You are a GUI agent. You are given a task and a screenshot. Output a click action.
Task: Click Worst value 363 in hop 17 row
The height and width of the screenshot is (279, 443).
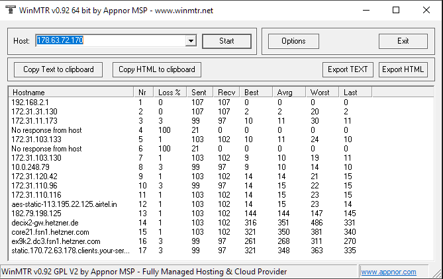click(x=317, y=251)
